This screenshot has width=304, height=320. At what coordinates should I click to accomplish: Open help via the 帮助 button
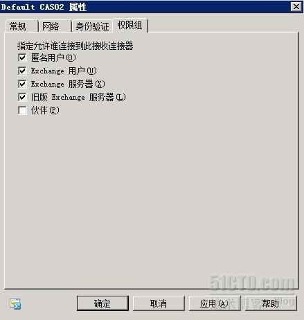271,303
